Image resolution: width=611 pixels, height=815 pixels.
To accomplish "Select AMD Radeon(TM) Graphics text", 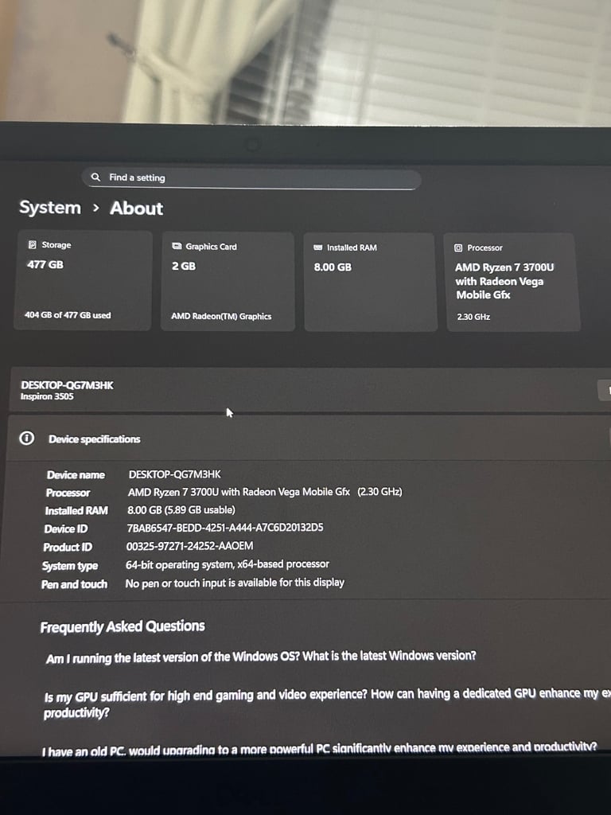I will (x=221, y=316).
